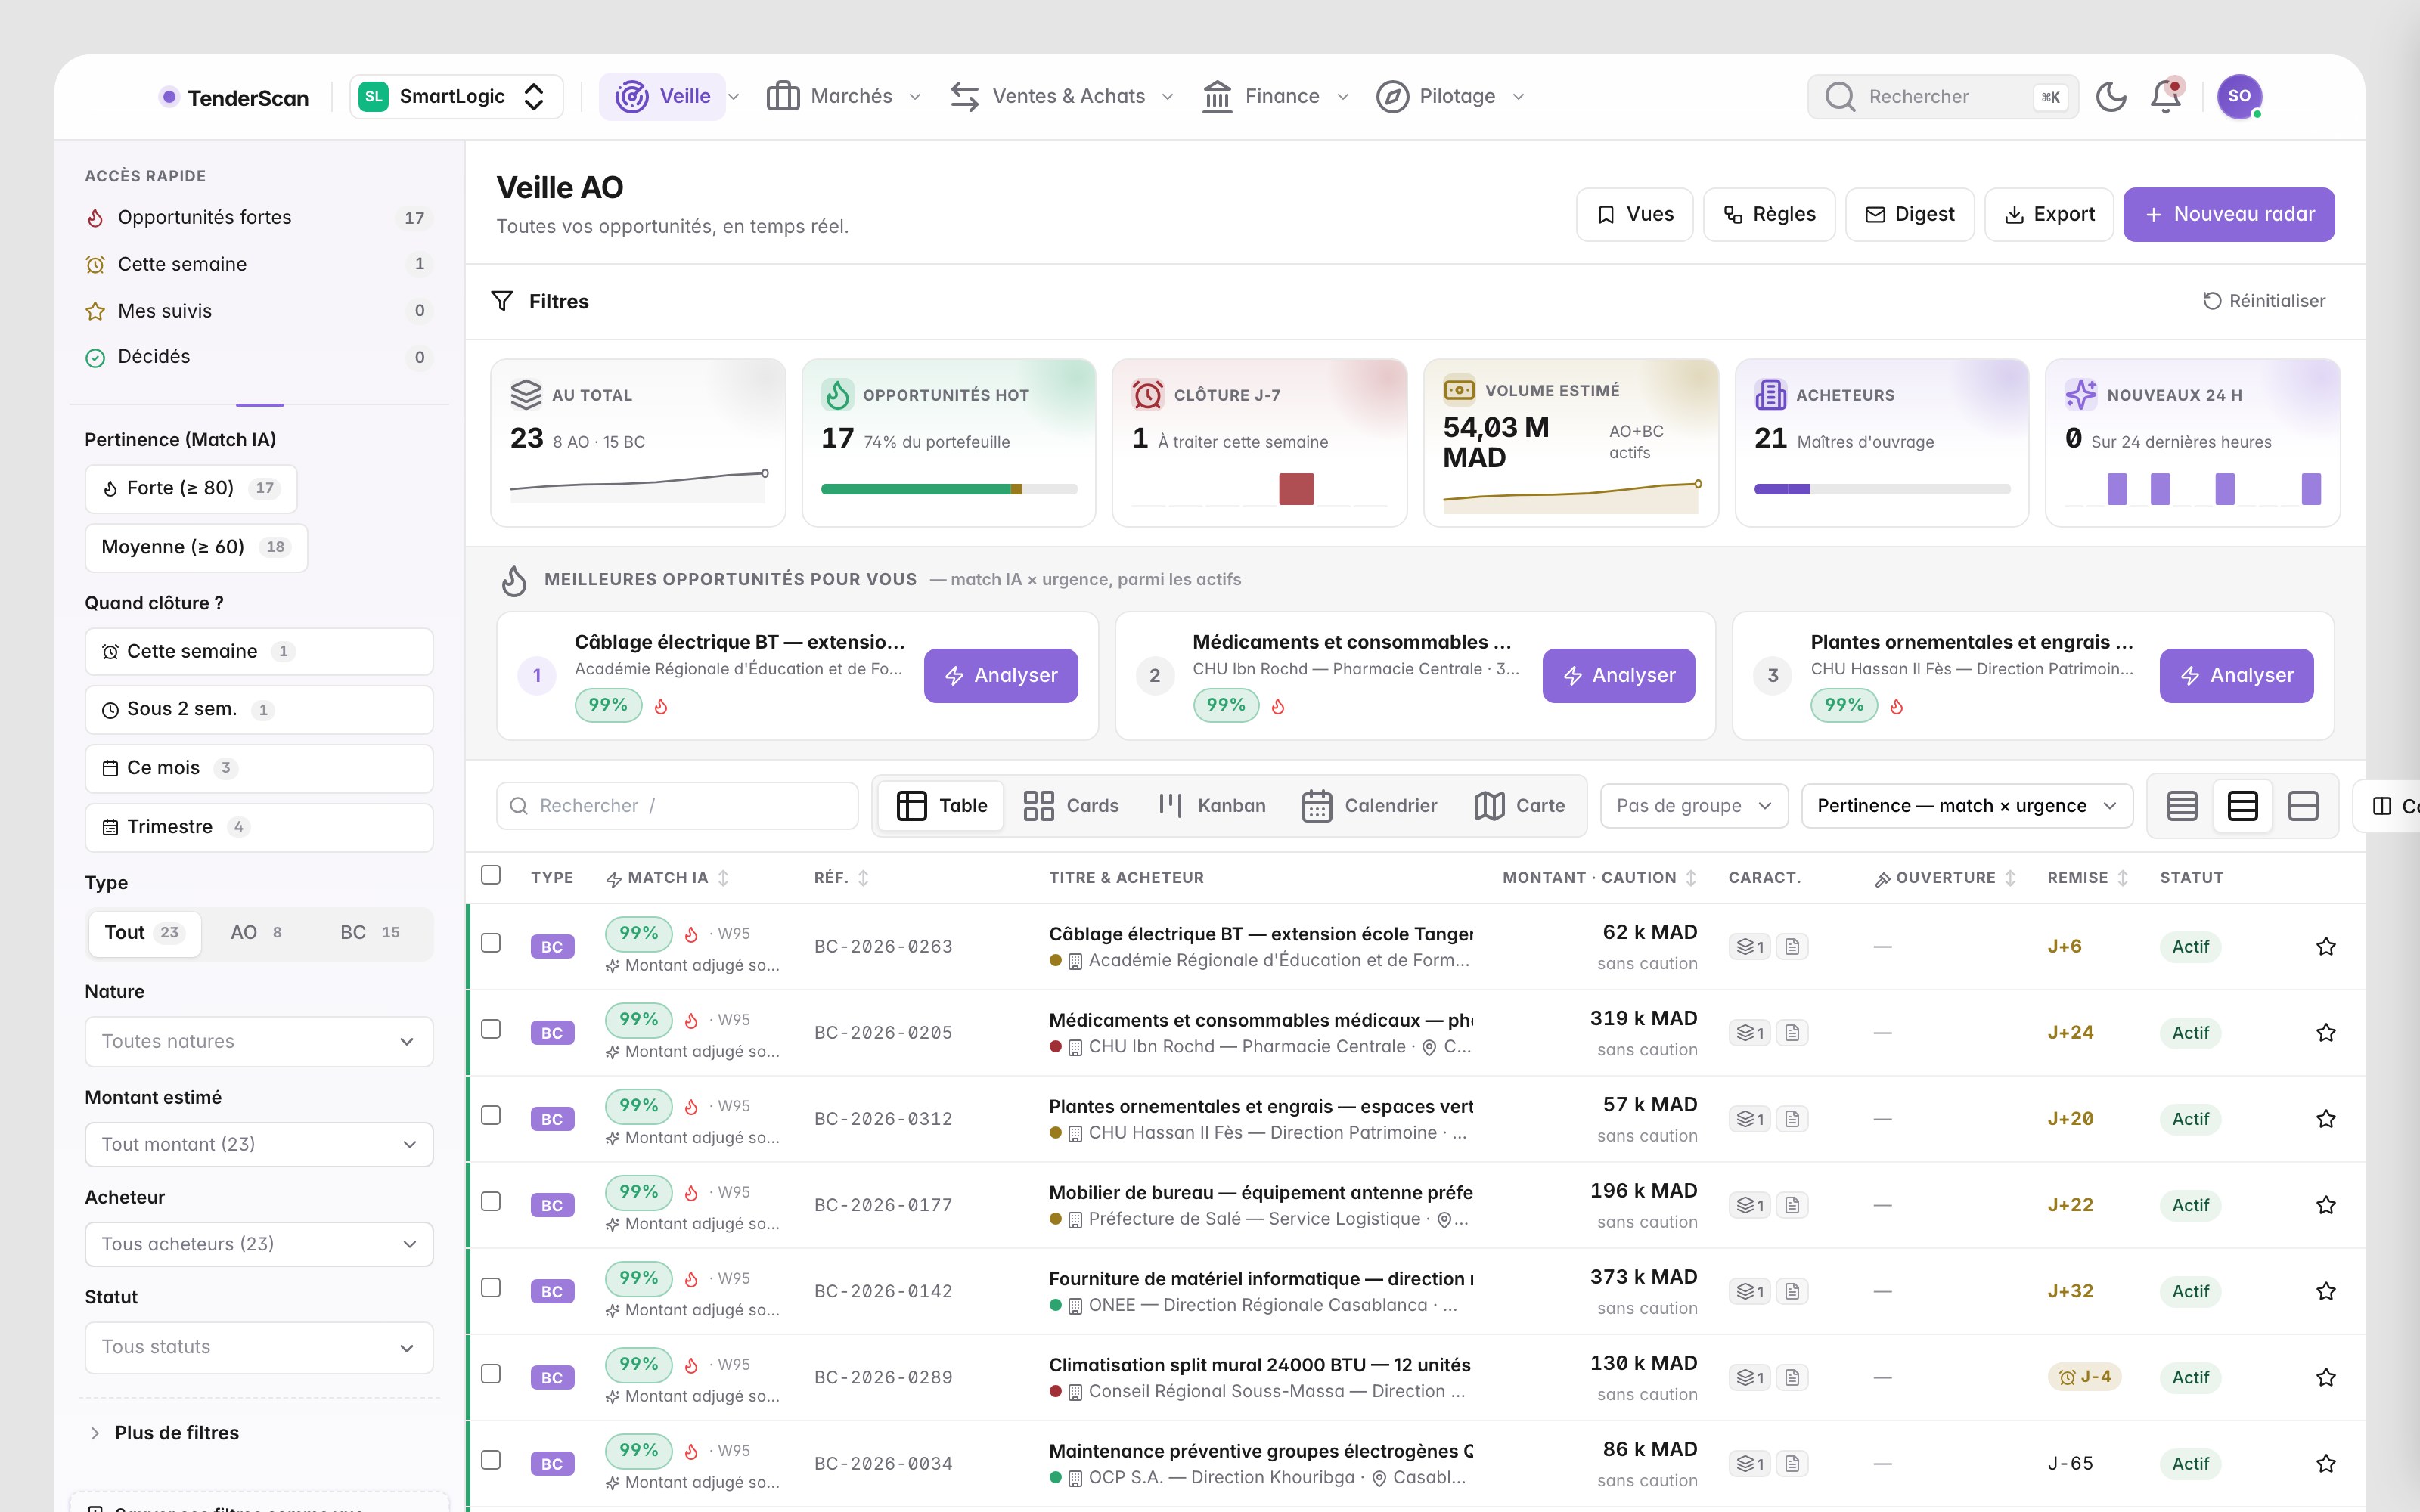Open the Digest button

click(x=1910, y=215)
